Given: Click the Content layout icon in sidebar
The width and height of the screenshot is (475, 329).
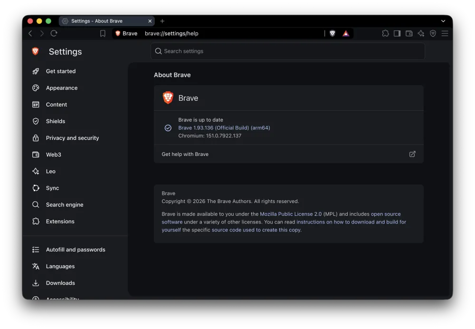Looking at the screenshot, I should 36,104.
